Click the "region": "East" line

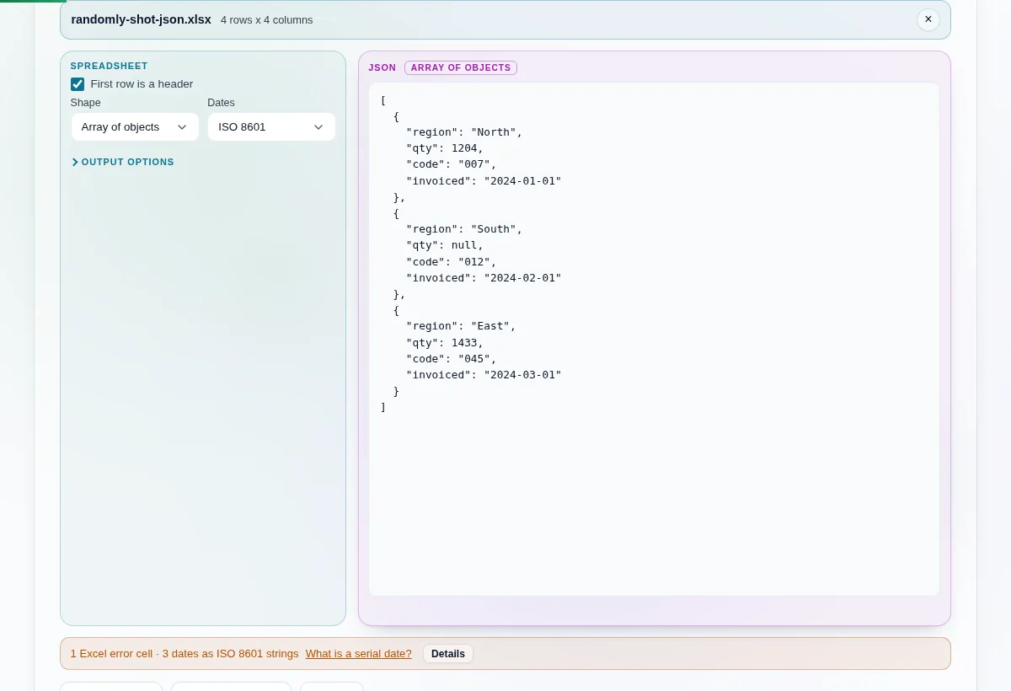461,326
